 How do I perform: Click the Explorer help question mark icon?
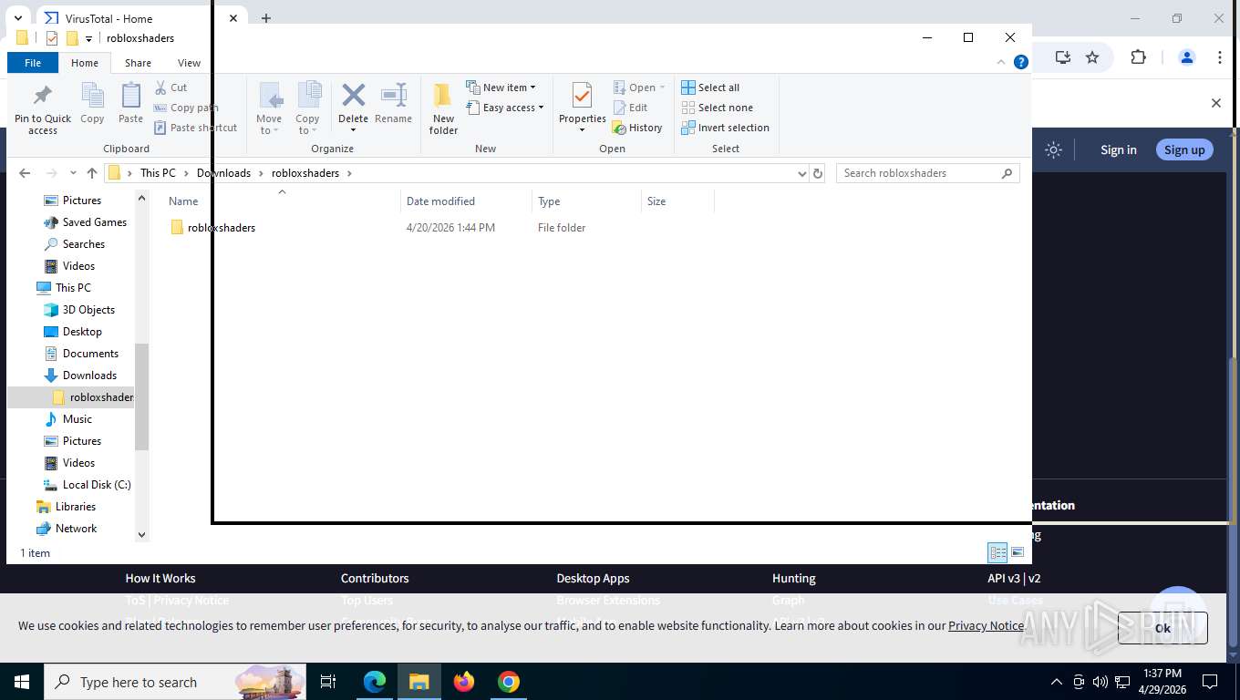[x=1021, y=62]
